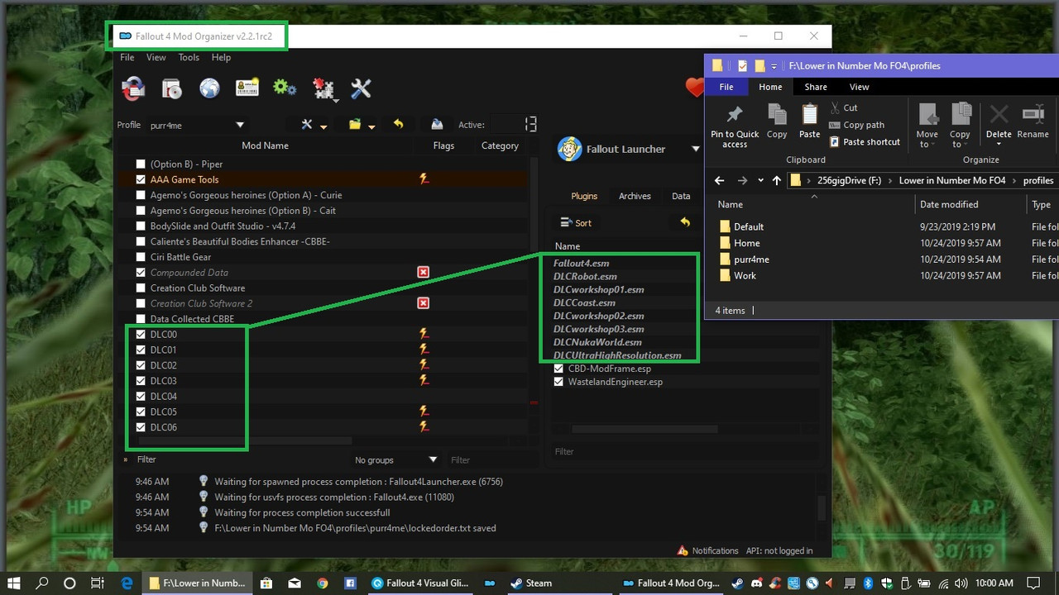Screen dimensions: 1059x595
Task: Open the wrench tools dropdown above mod list
Action: pos(314,125)
